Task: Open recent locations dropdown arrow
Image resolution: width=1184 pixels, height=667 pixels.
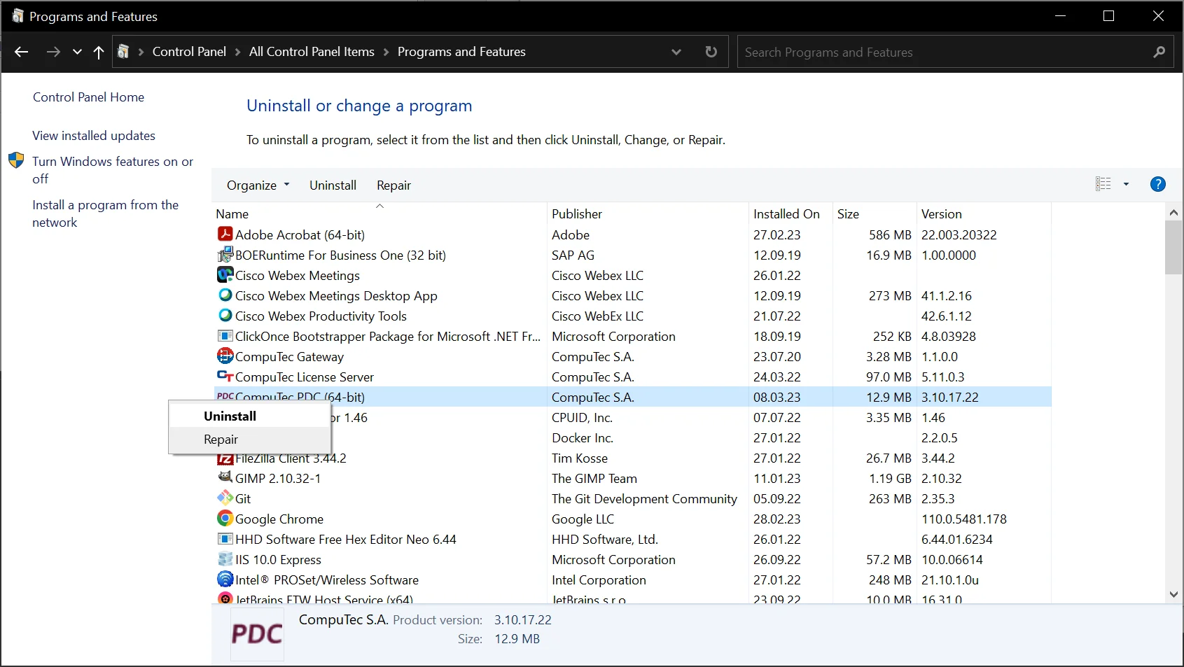Action: (x=77, y=52)
